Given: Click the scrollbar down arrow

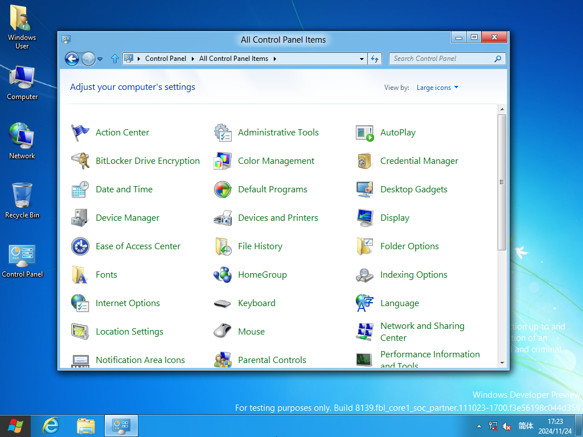Looking at the screenshot, I should [502, 362].
